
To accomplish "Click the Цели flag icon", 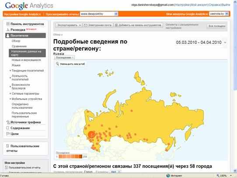I will 8,134.
